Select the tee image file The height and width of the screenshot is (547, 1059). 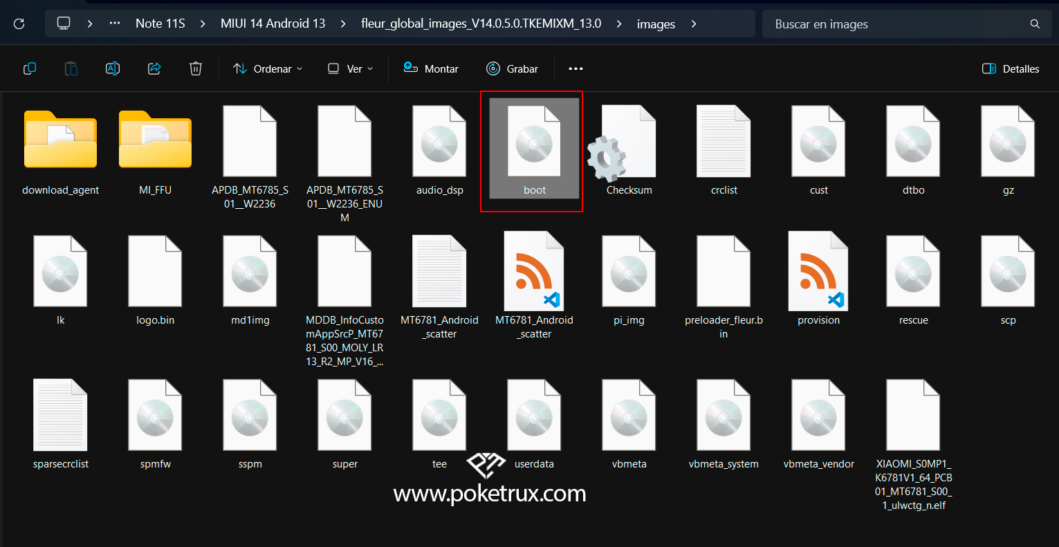click(x=439, y=425)
